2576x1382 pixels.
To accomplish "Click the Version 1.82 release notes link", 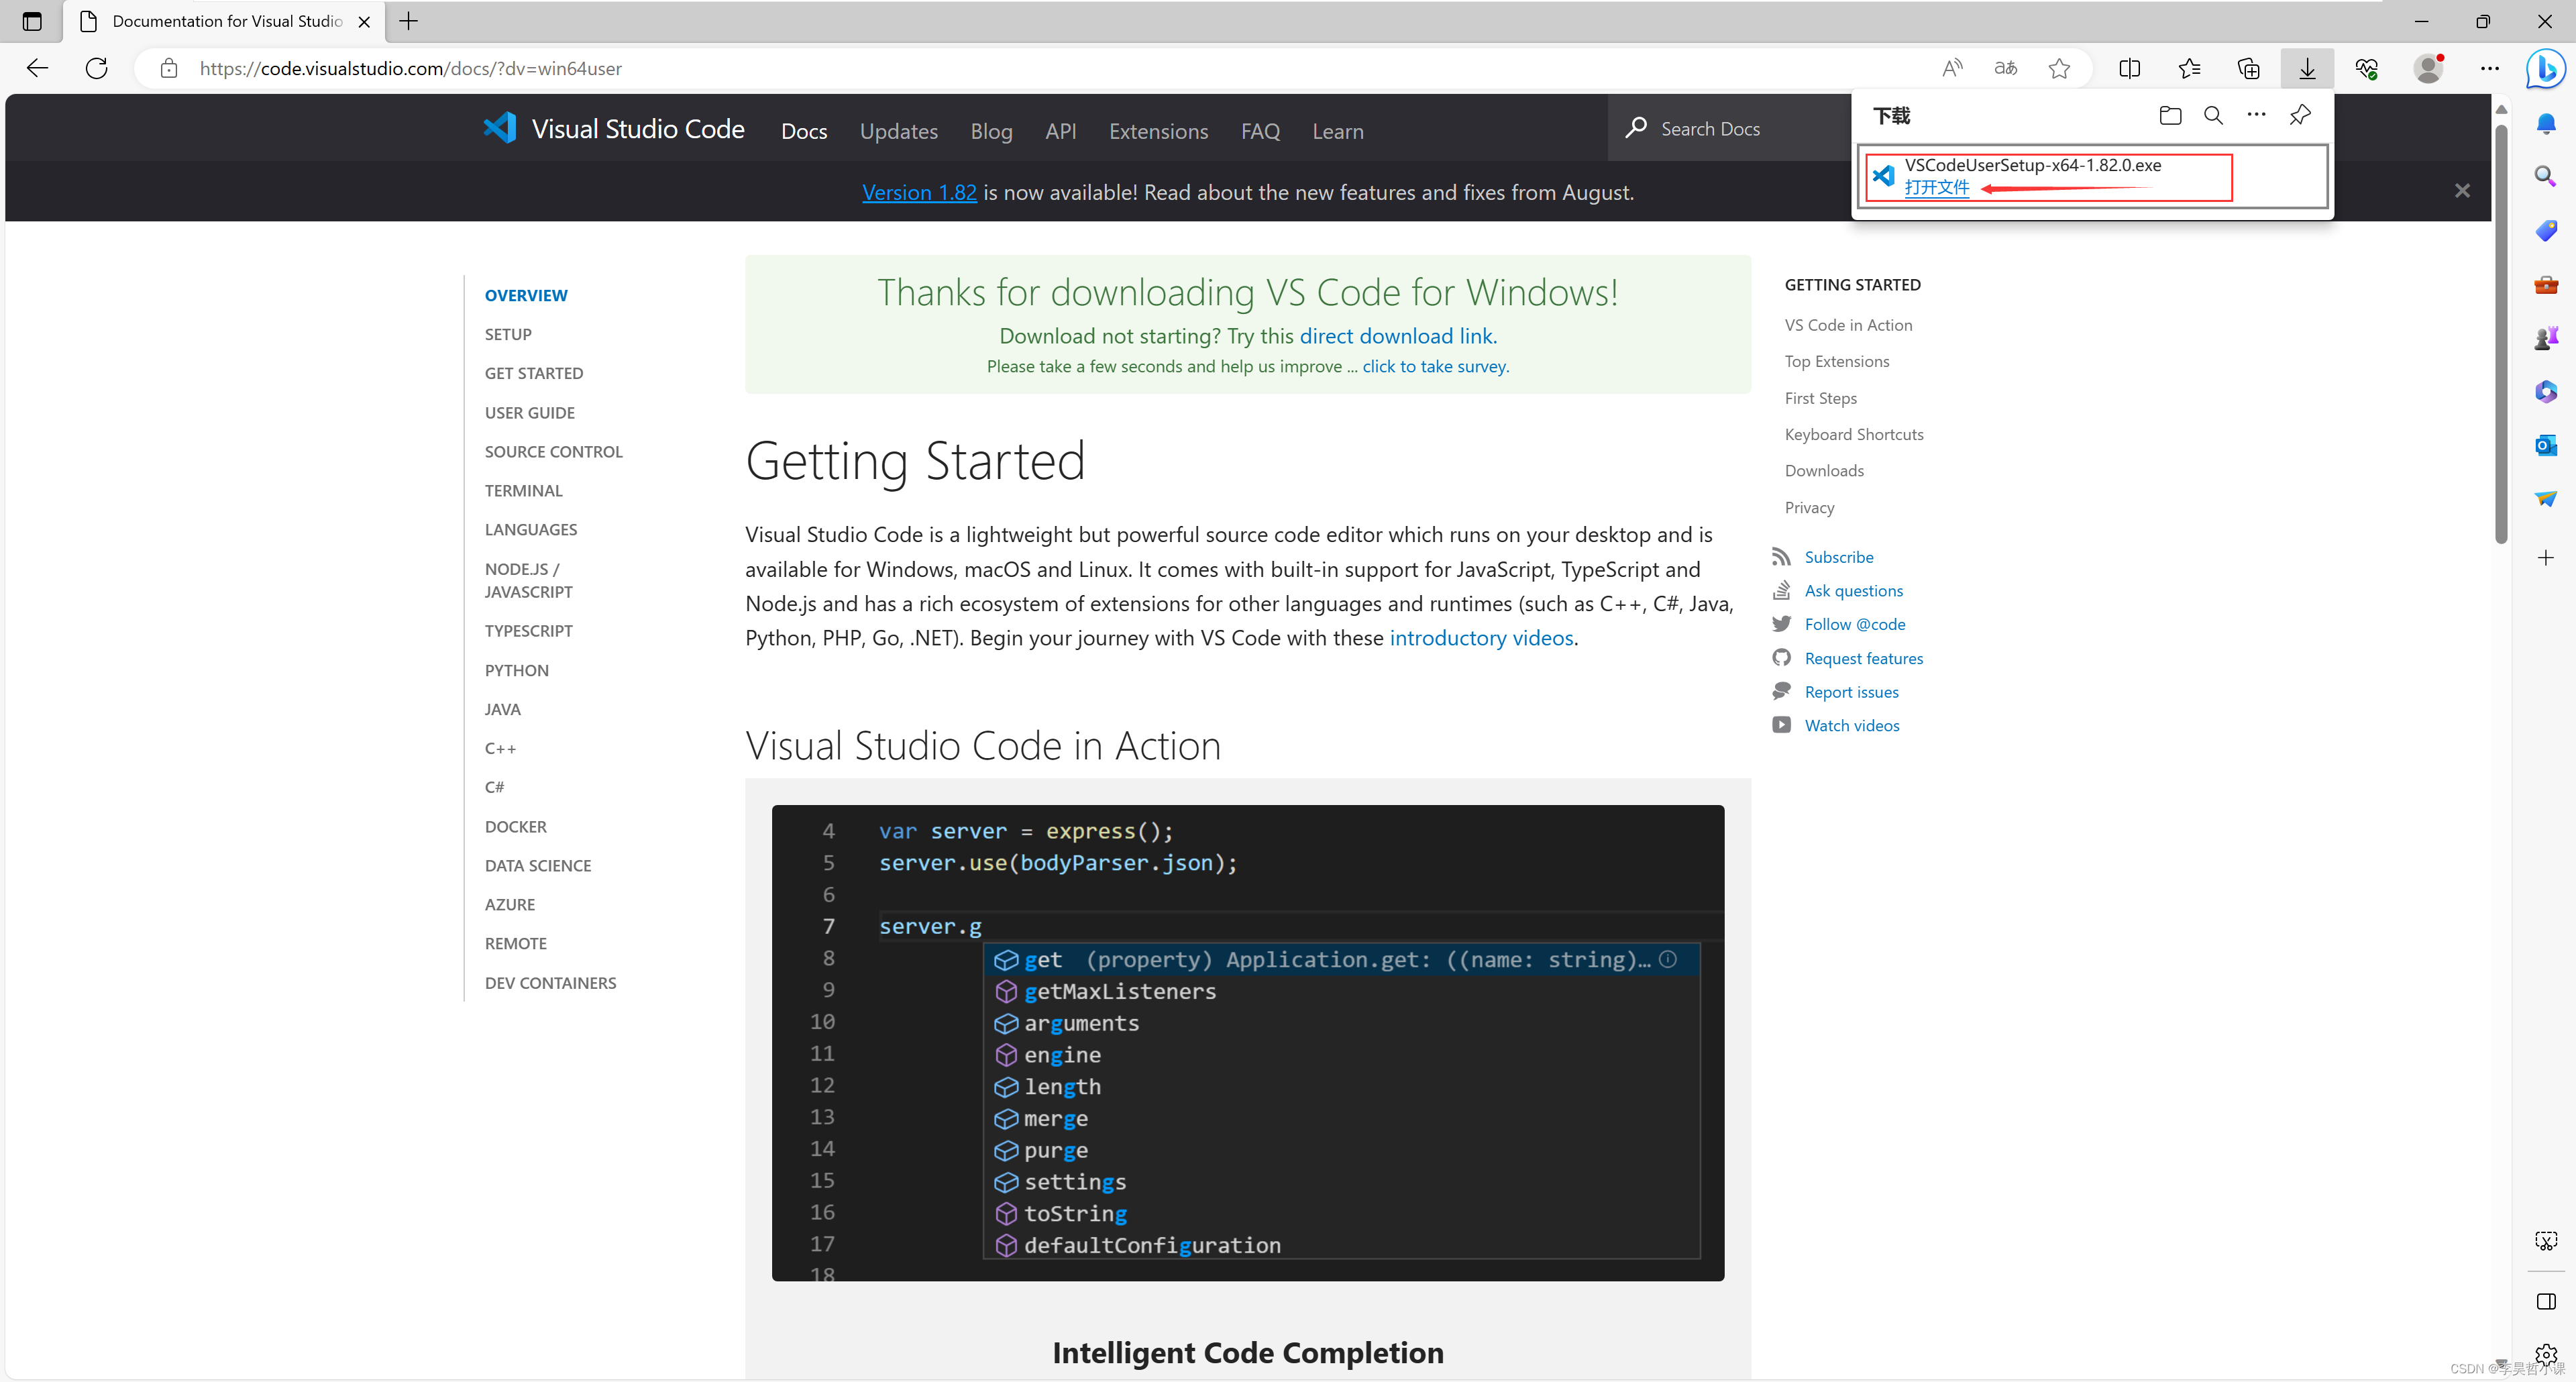I will [918, 191].
